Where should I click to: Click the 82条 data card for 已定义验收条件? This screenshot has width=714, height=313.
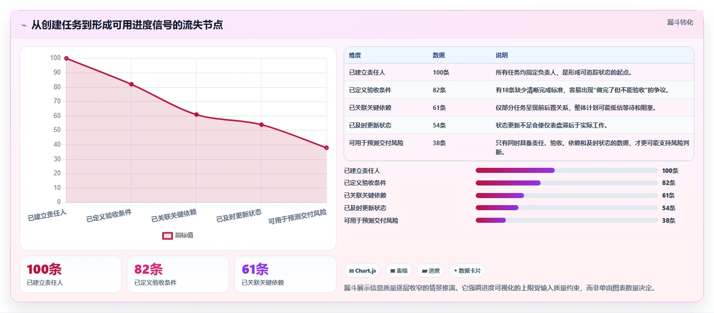click(x=178, y=274)
